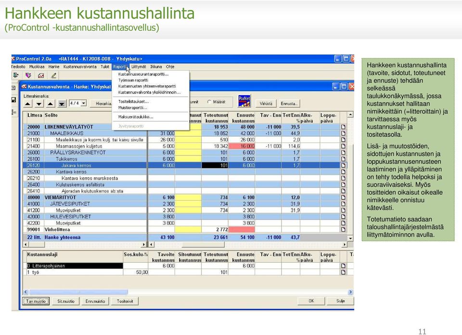Open the Kustannusvalvonta menu

tap(80, 67)
